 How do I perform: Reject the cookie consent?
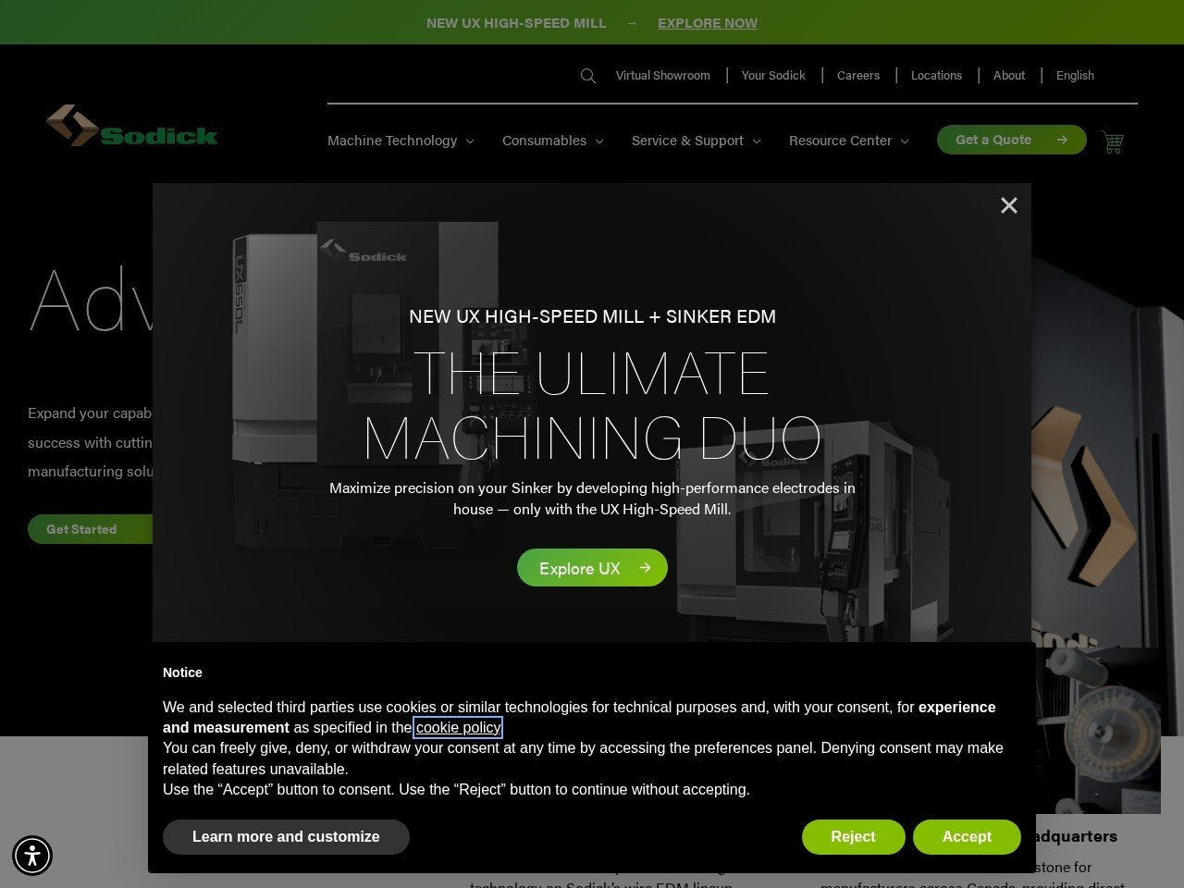(853, 836)
